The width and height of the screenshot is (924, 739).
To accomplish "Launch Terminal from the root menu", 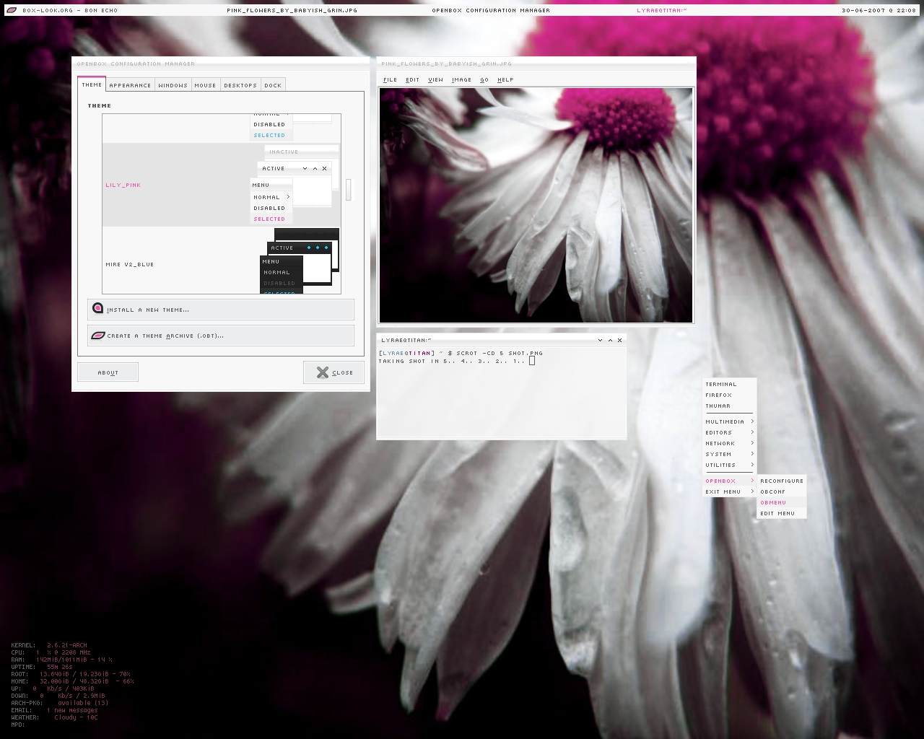I will pos(729,385).
